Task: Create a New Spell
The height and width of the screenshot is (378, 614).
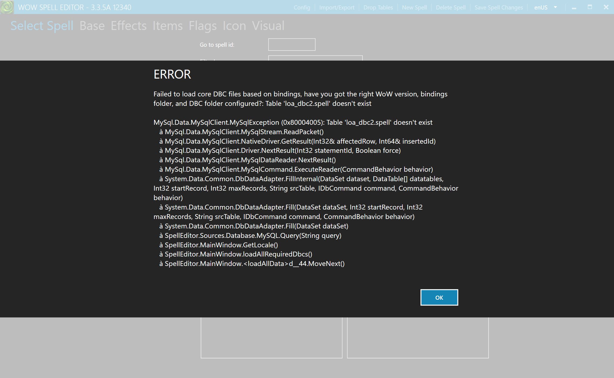Action: click(x=414, y=7)
